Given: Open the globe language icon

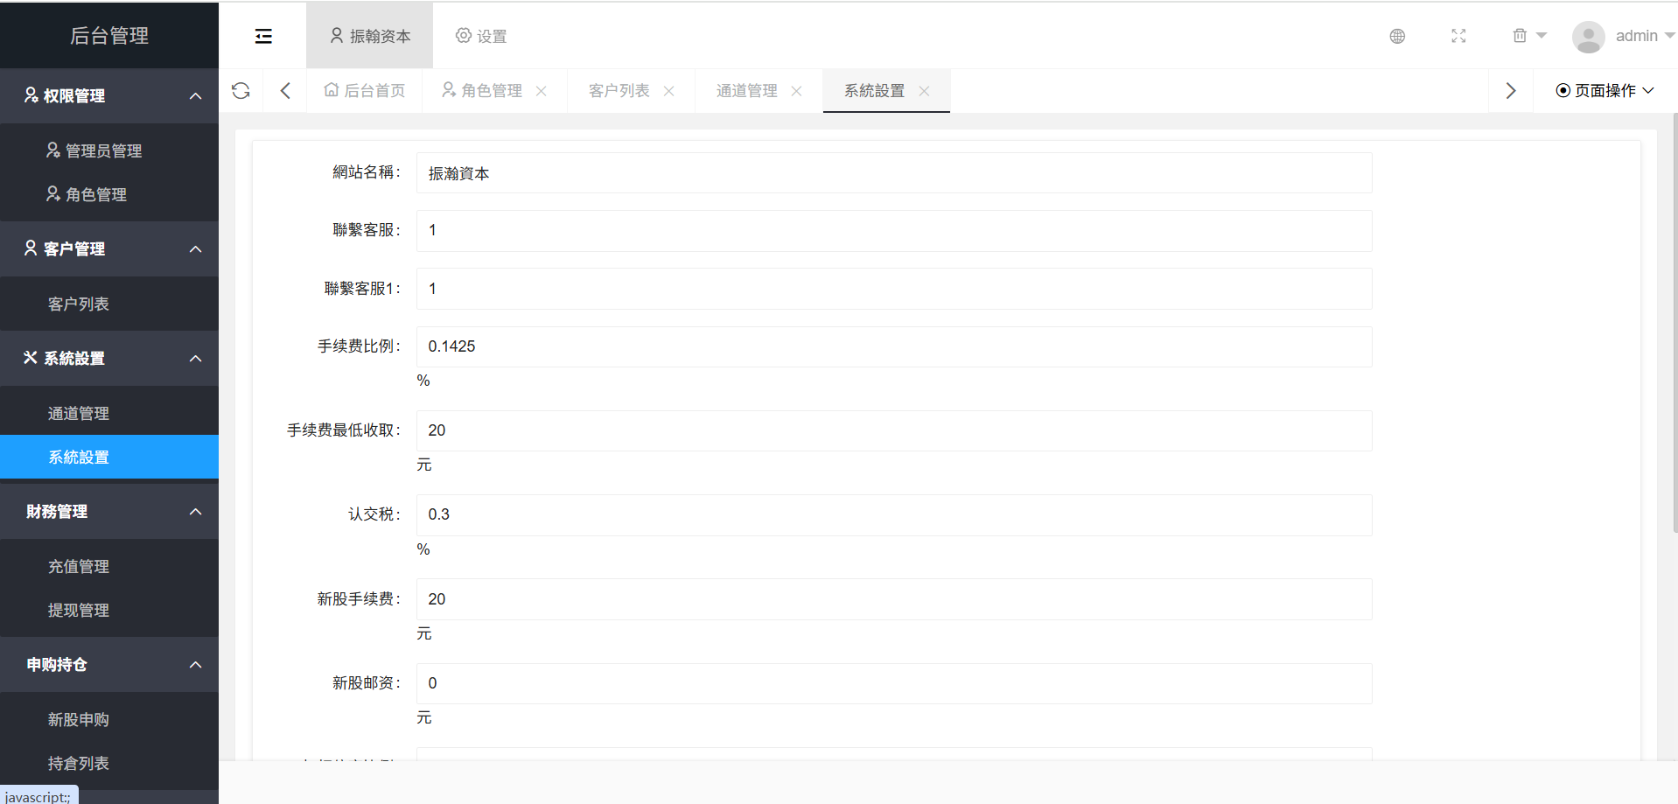Looking at the screenshot, I should coord(1397,36).
